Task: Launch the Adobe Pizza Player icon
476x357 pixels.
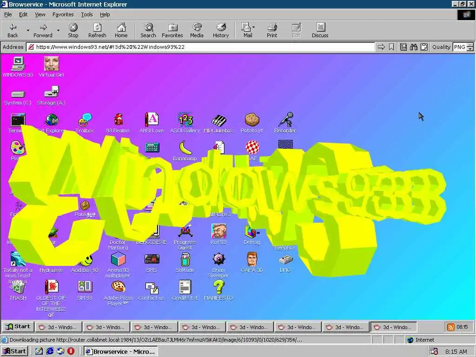Action: click(118, 293)
